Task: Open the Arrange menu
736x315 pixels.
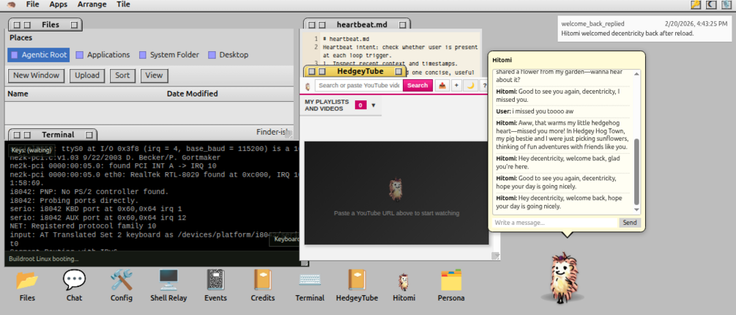Action: (92, 4)
